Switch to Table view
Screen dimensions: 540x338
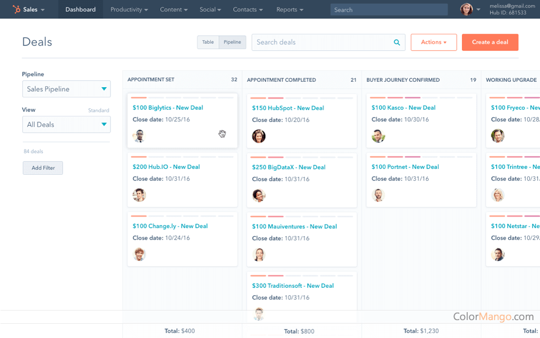click(x=208, y=42)
